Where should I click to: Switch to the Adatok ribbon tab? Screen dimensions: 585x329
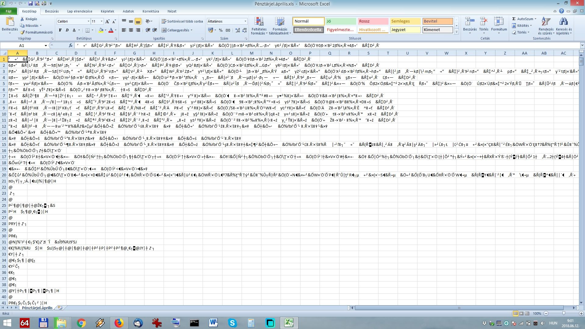click(128, 11)
